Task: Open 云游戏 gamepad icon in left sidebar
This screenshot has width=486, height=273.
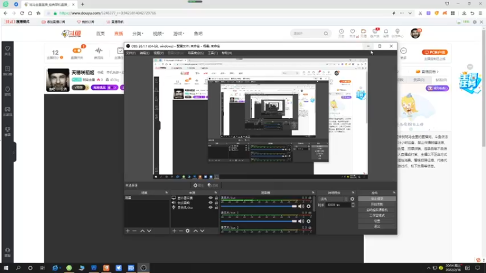Action: point(7,111)
